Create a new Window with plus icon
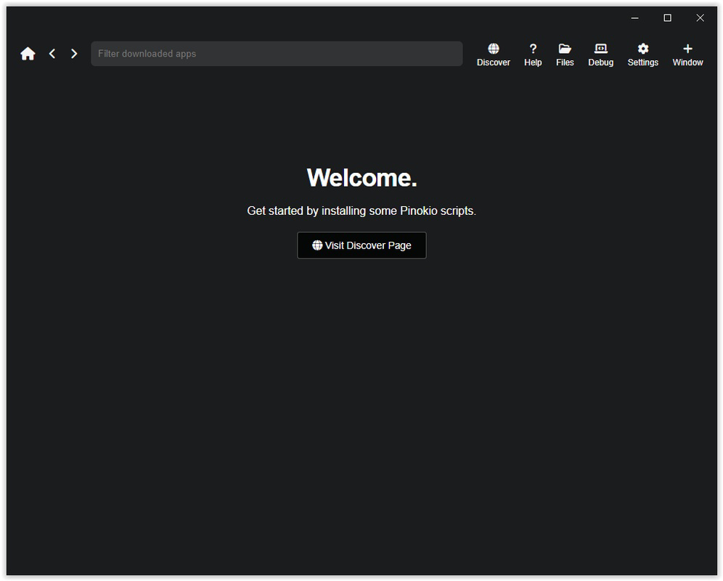Viewport: 723px width, 581px height. pos(687,49)
